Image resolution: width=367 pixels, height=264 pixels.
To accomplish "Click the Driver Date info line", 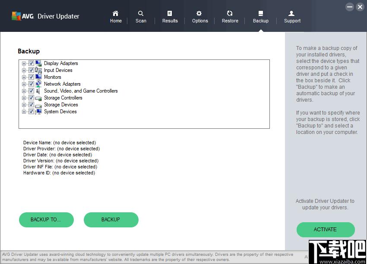I will (x=57, y=155).
